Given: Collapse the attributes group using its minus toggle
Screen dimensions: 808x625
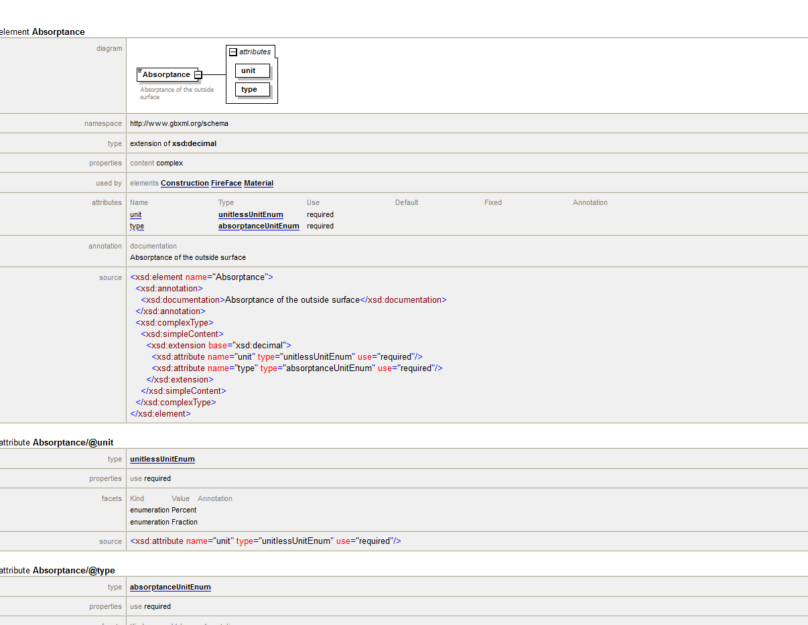Looking at the screenshot, I should coord(232,51).
